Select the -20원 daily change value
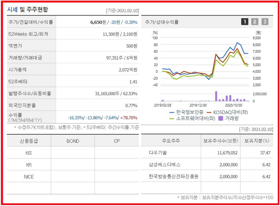This screenshot has height=206, width=280. 115,22
